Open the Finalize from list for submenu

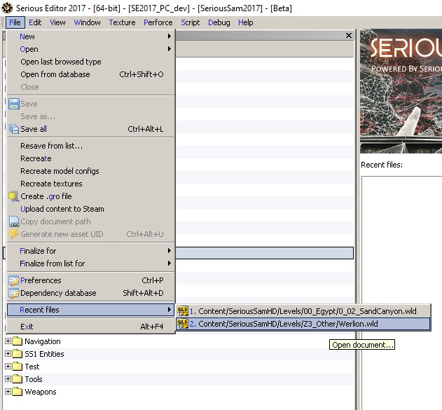click(x=90, y=264)
